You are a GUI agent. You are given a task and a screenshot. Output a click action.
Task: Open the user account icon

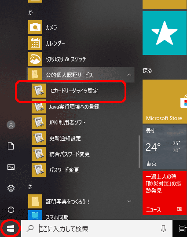(11, 125)
